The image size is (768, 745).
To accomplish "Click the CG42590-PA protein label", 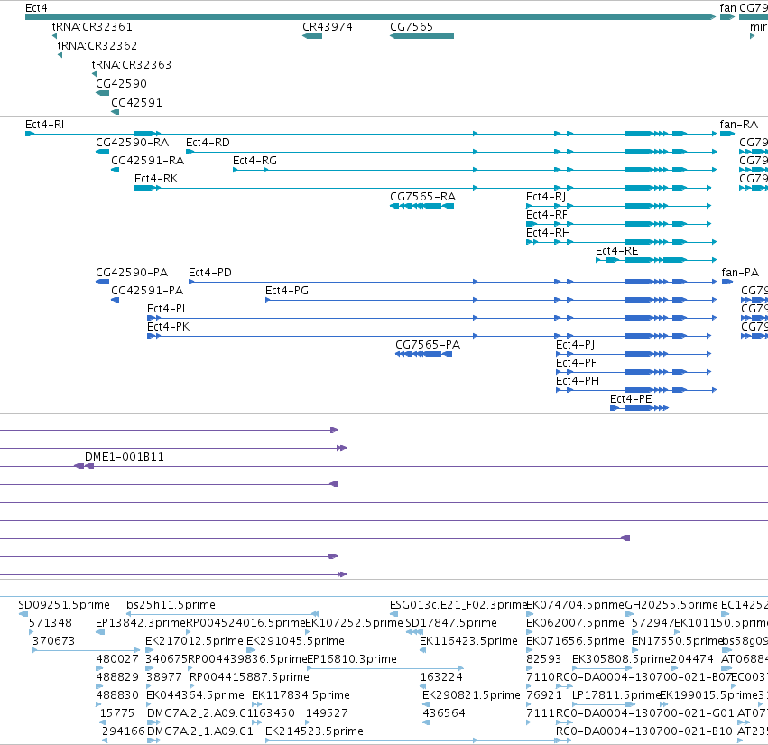I will tap(132, 273).
